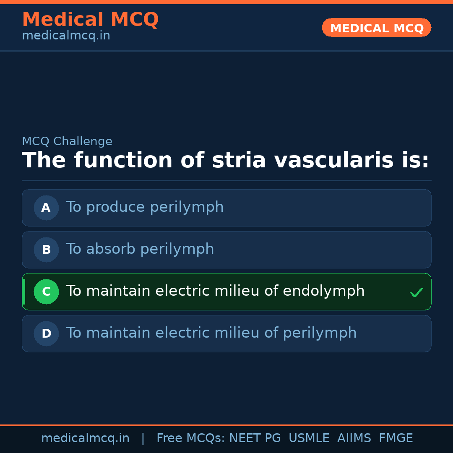This screenshot has width=453, height=453.
Task: Select "To maintain electric milieu of endolymph"
Action: (215, 291)
